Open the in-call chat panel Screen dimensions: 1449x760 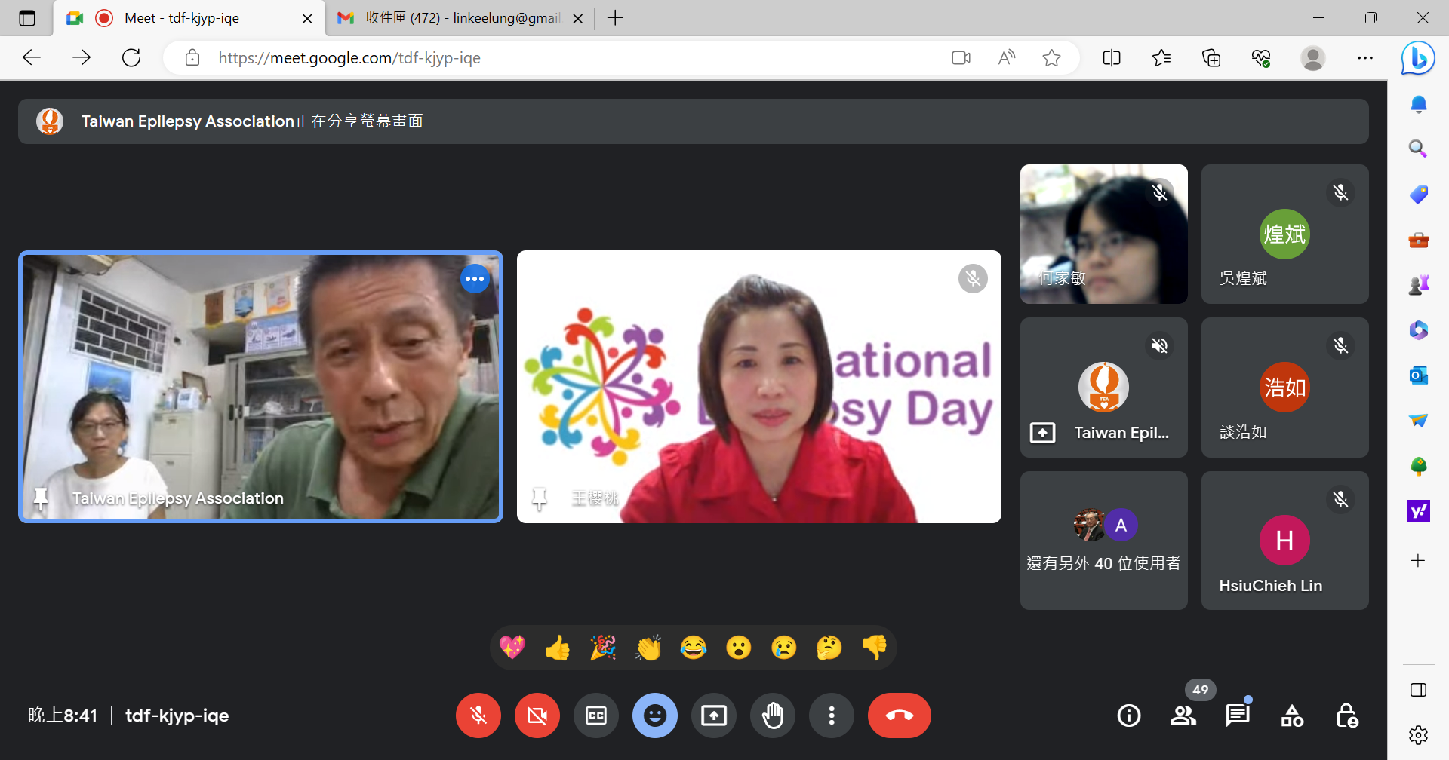pos(1237,716)
